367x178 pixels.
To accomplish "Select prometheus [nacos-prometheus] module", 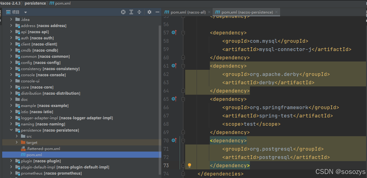I will tap(51, 173).
